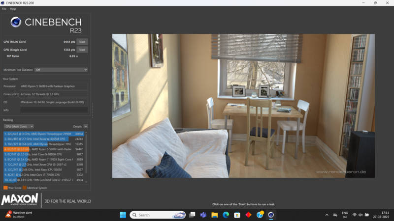Click the Cinebench logo sphere icon

pyautogui.click(x=16, y=22)
